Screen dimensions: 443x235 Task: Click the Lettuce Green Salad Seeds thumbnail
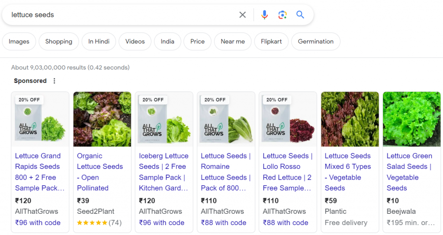(411, 119)
